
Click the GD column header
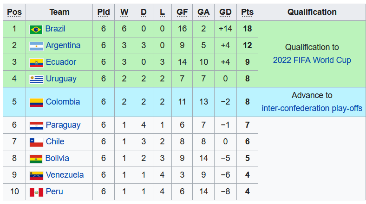pos(225,12)
